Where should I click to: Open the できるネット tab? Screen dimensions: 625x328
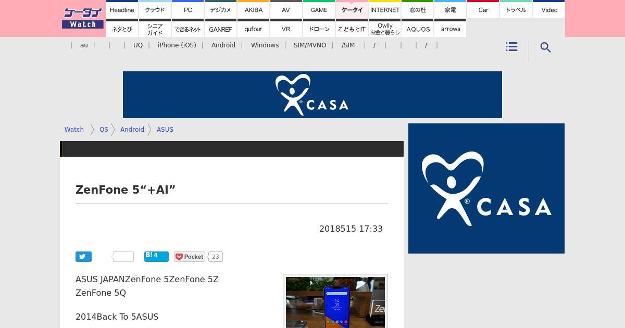coord(188,29)
